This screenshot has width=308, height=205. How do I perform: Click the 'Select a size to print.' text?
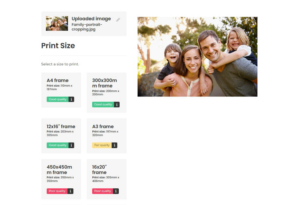coord(60,64)
